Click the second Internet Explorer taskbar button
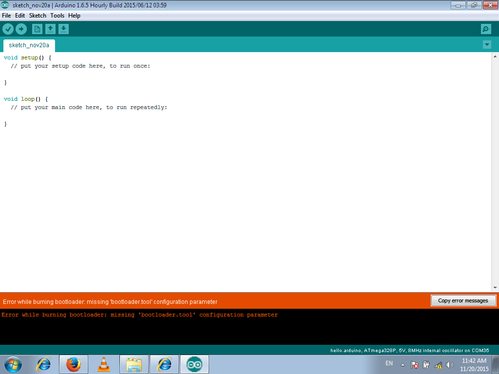499x374 pixels. pyautogui.click(x=164, y=364)
